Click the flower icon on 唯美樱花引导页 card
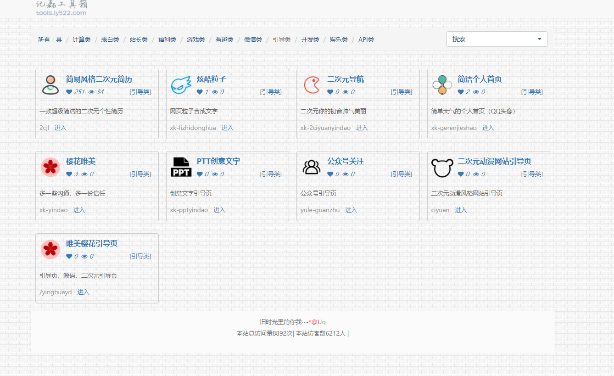Viewport: 614px width, 376px height. (x=50, y=249)
